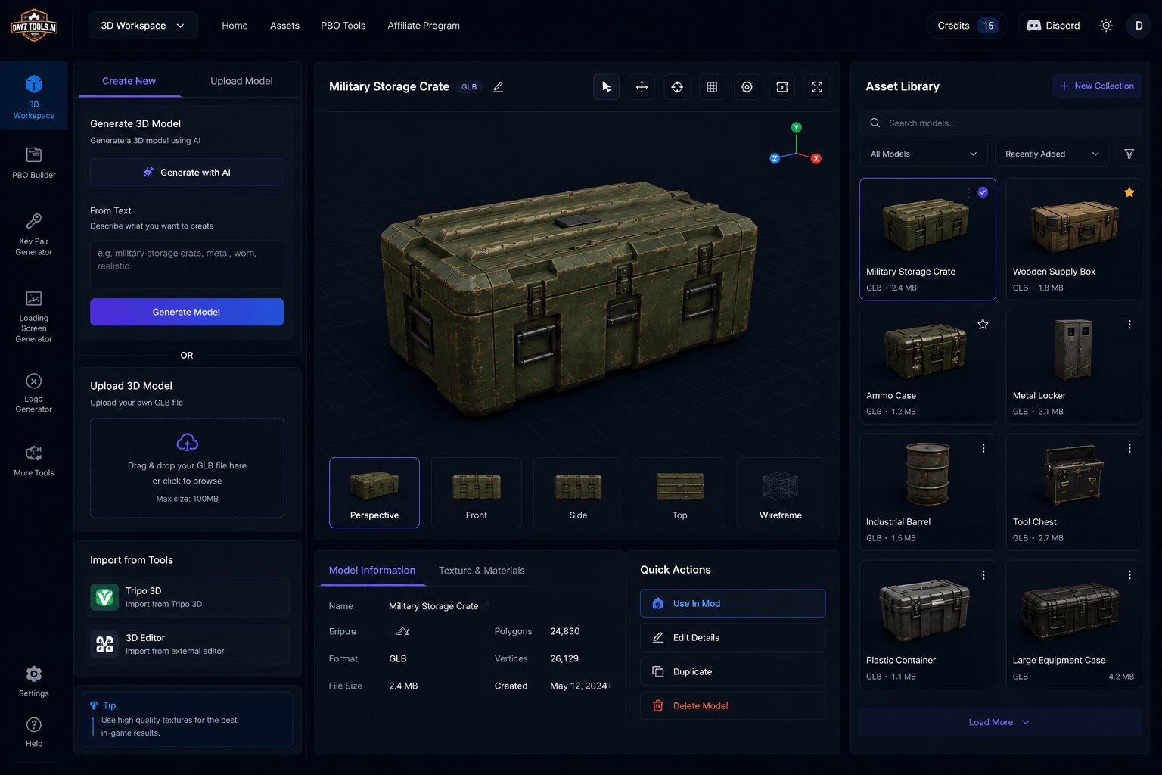This screenshot has width=1162, height=775.
Task: Switch to the Upload Model tab
Action: tap(241, 81)
